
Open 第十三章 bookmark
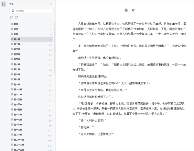(x=32, y=99)
